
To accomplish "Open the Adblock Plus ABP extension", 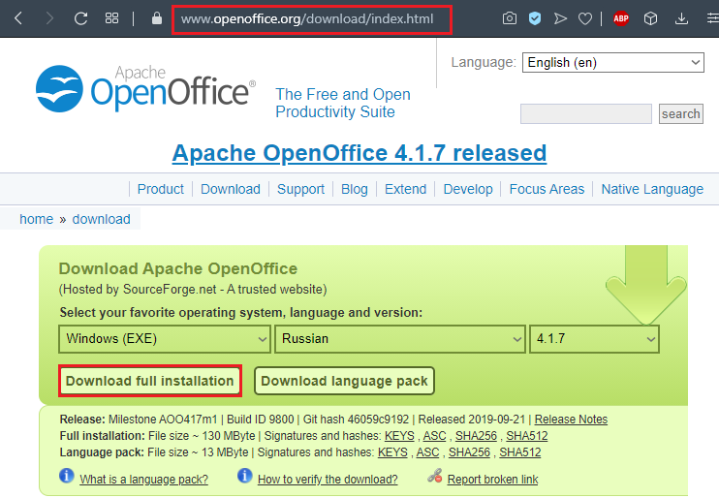I will pos(621,18).
